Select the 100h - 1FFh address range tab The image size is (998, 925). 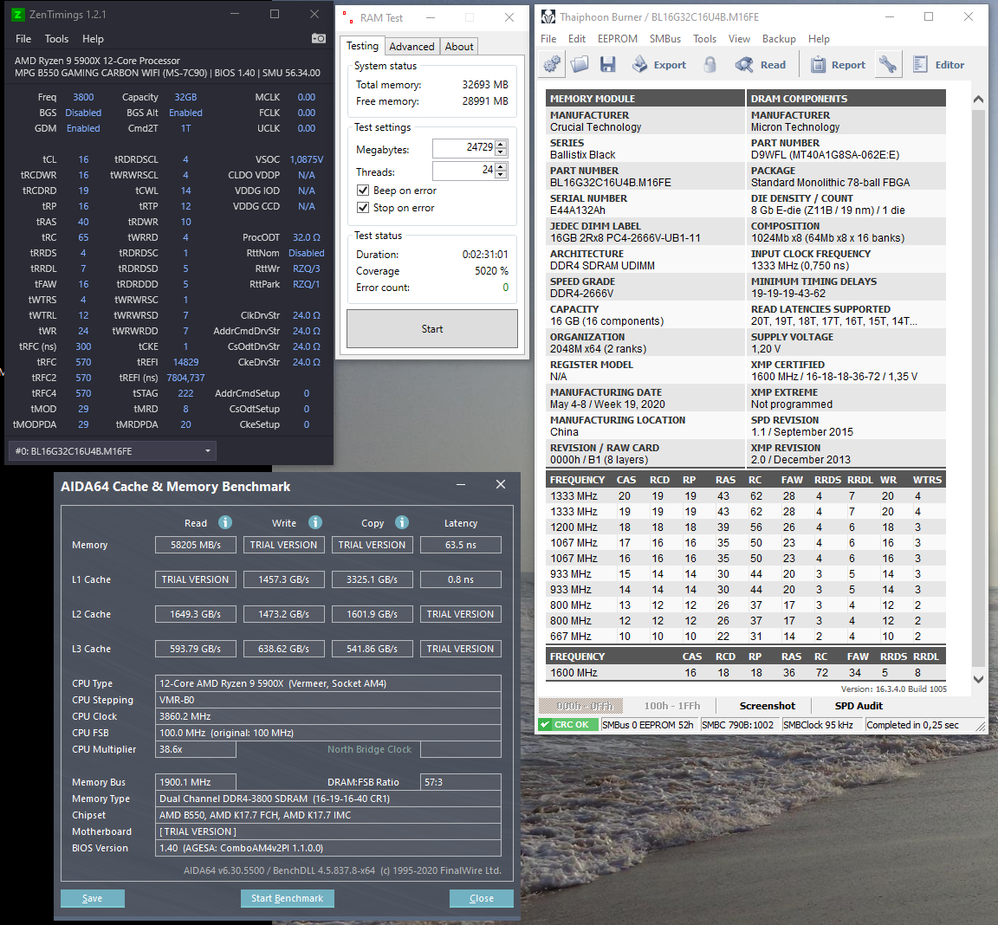click(x=671, y=706)
